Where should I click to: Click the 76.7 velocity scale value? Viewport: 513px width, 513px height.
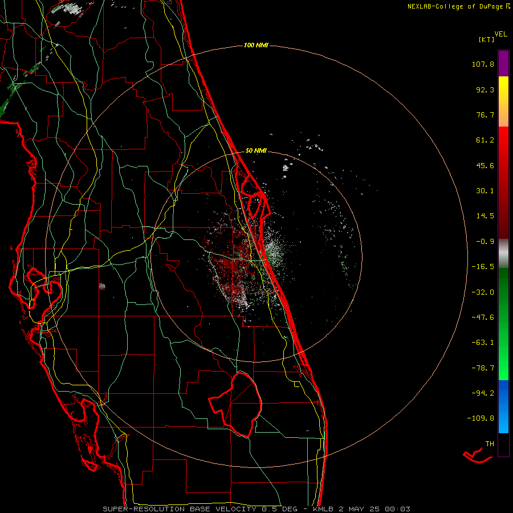pyautogui.click(x=485, y=115)
